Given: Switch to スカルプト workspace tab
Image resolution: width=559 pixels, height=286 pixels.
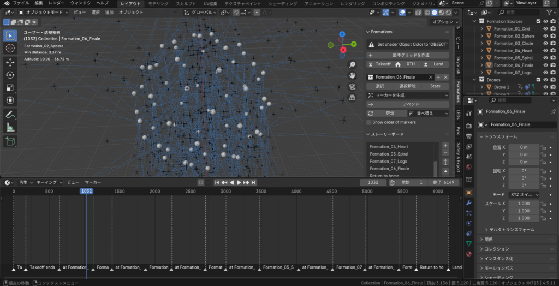Looking at the screenshot, I should pos(186,4).
